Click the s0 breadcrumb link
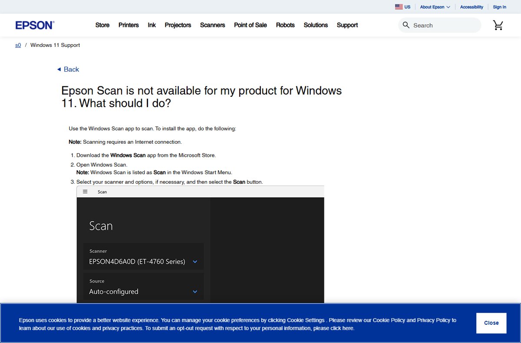 (x=18, y=45)
